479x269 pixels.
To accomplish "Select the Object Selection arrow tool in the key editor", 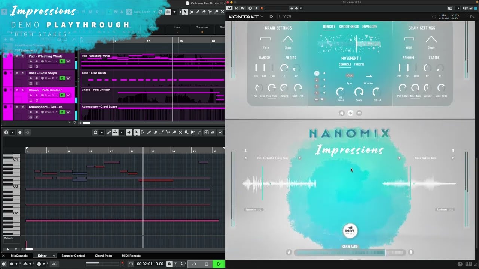I will (137, 132).
